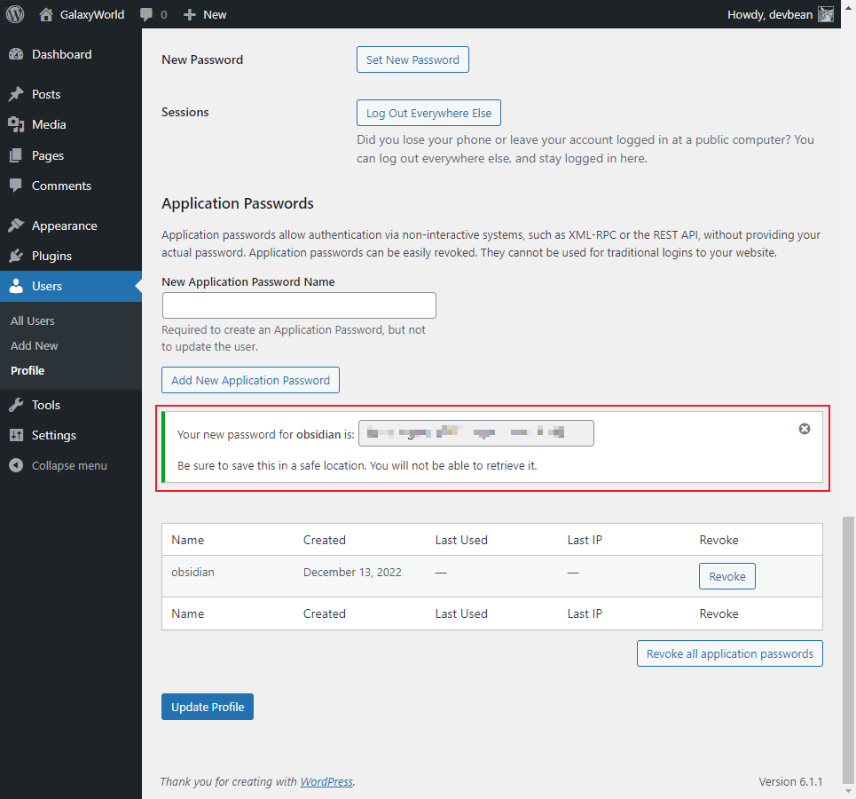Open the WordPress footer link

pyautogui.click(x=326, y=781)
